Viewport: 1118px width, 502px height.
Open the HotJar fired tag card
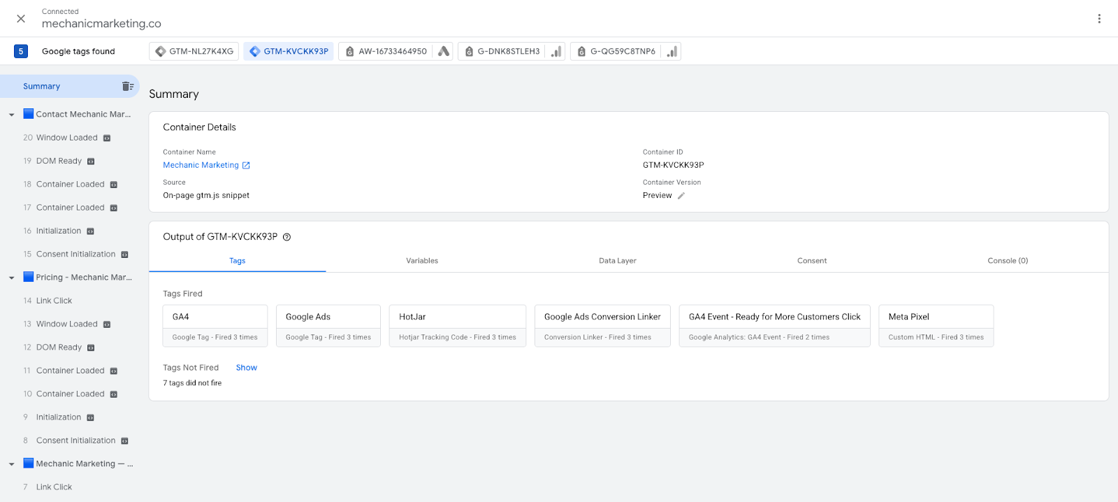tap(458, 326)
